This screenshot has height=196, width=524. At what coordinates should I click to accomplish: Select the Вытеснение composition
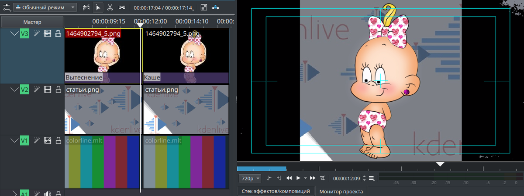pos(103,77)
